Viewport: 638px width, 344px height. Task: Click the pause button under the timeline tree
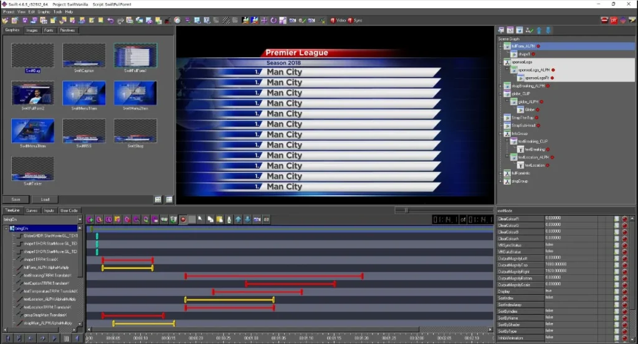click(66, 338)
